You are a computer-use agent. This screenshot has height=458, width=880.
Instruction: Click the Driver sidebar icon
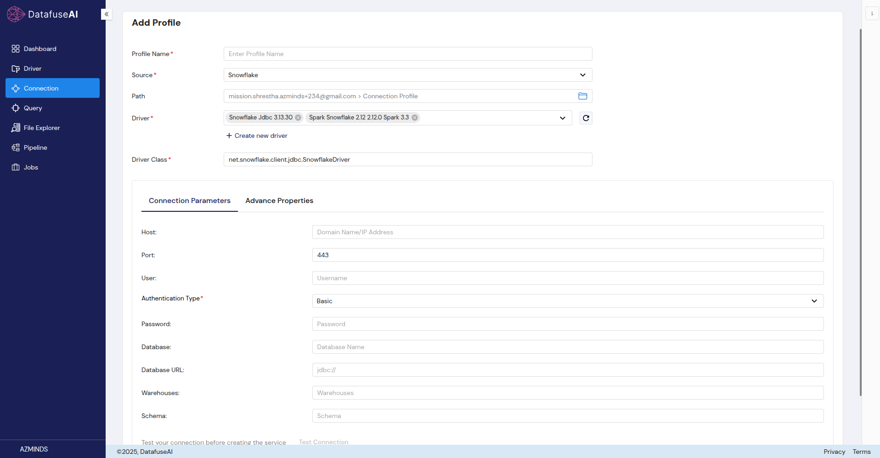(16, 68)
